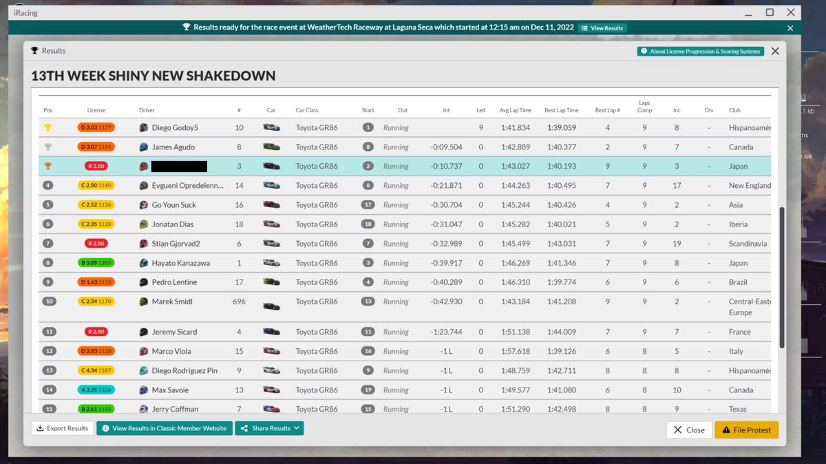Click the License column header
826x464 pixels.
(x=96, y=110)
